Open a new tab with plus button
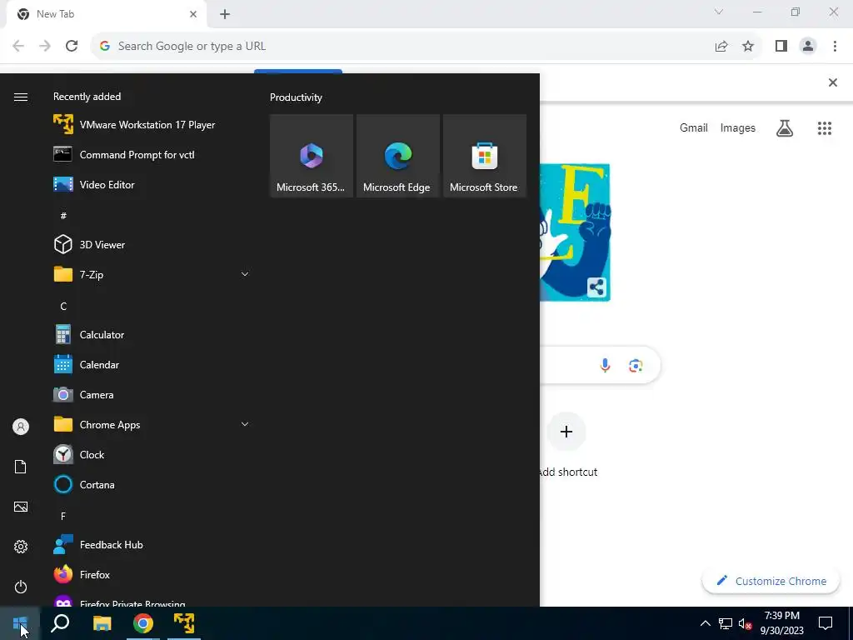Screen dimensions: 853x640 click(x=225, y=14)
